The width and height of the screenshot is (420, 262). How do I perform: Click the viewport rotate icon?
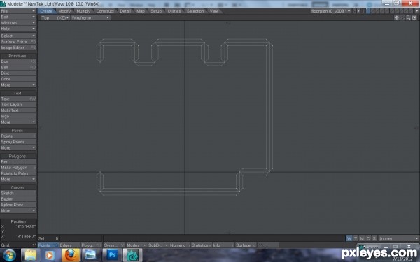pos(402,17)
